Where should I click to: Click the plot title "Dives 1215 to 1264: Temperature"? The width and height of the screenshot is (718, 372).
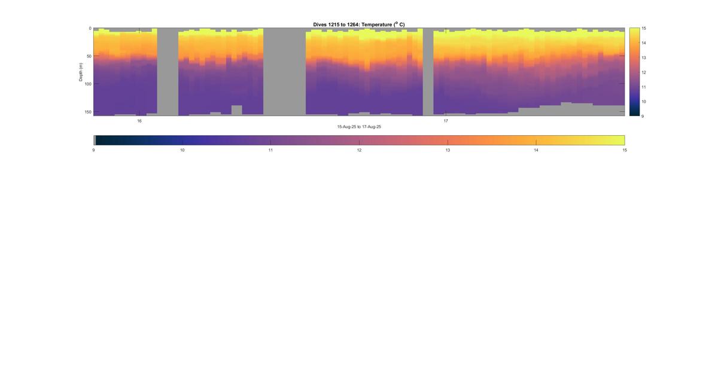(359, 25)
